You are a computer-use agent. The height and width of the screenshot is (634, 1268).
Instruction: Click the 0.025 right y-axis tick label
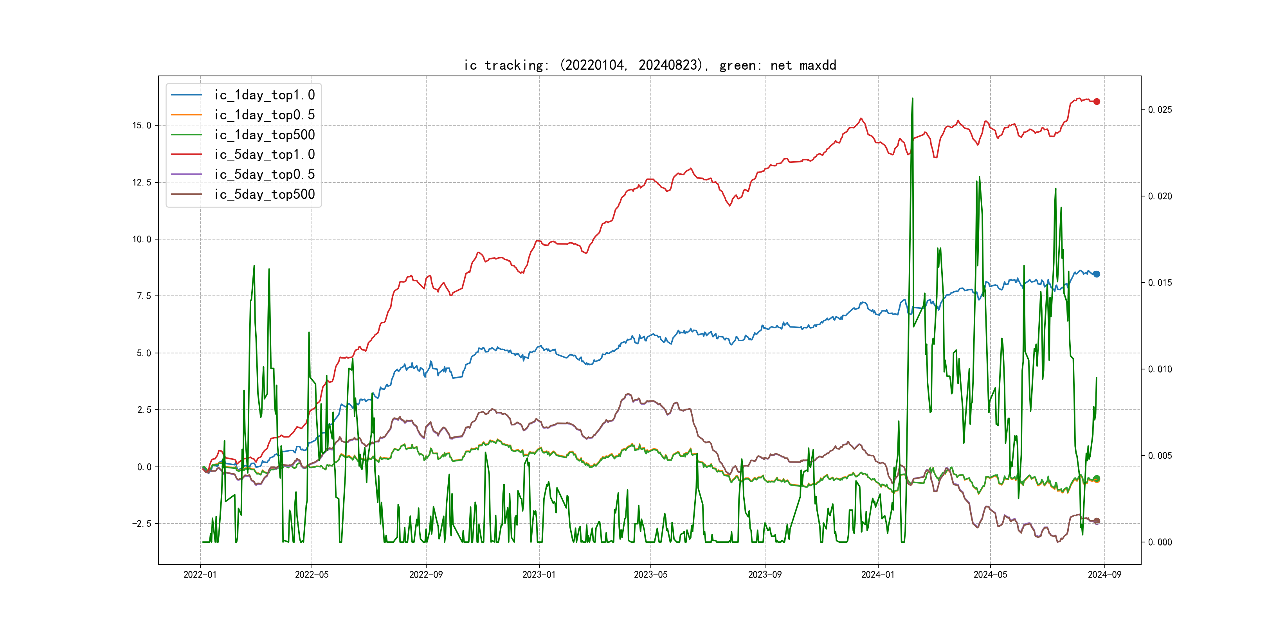point(1160,110)
